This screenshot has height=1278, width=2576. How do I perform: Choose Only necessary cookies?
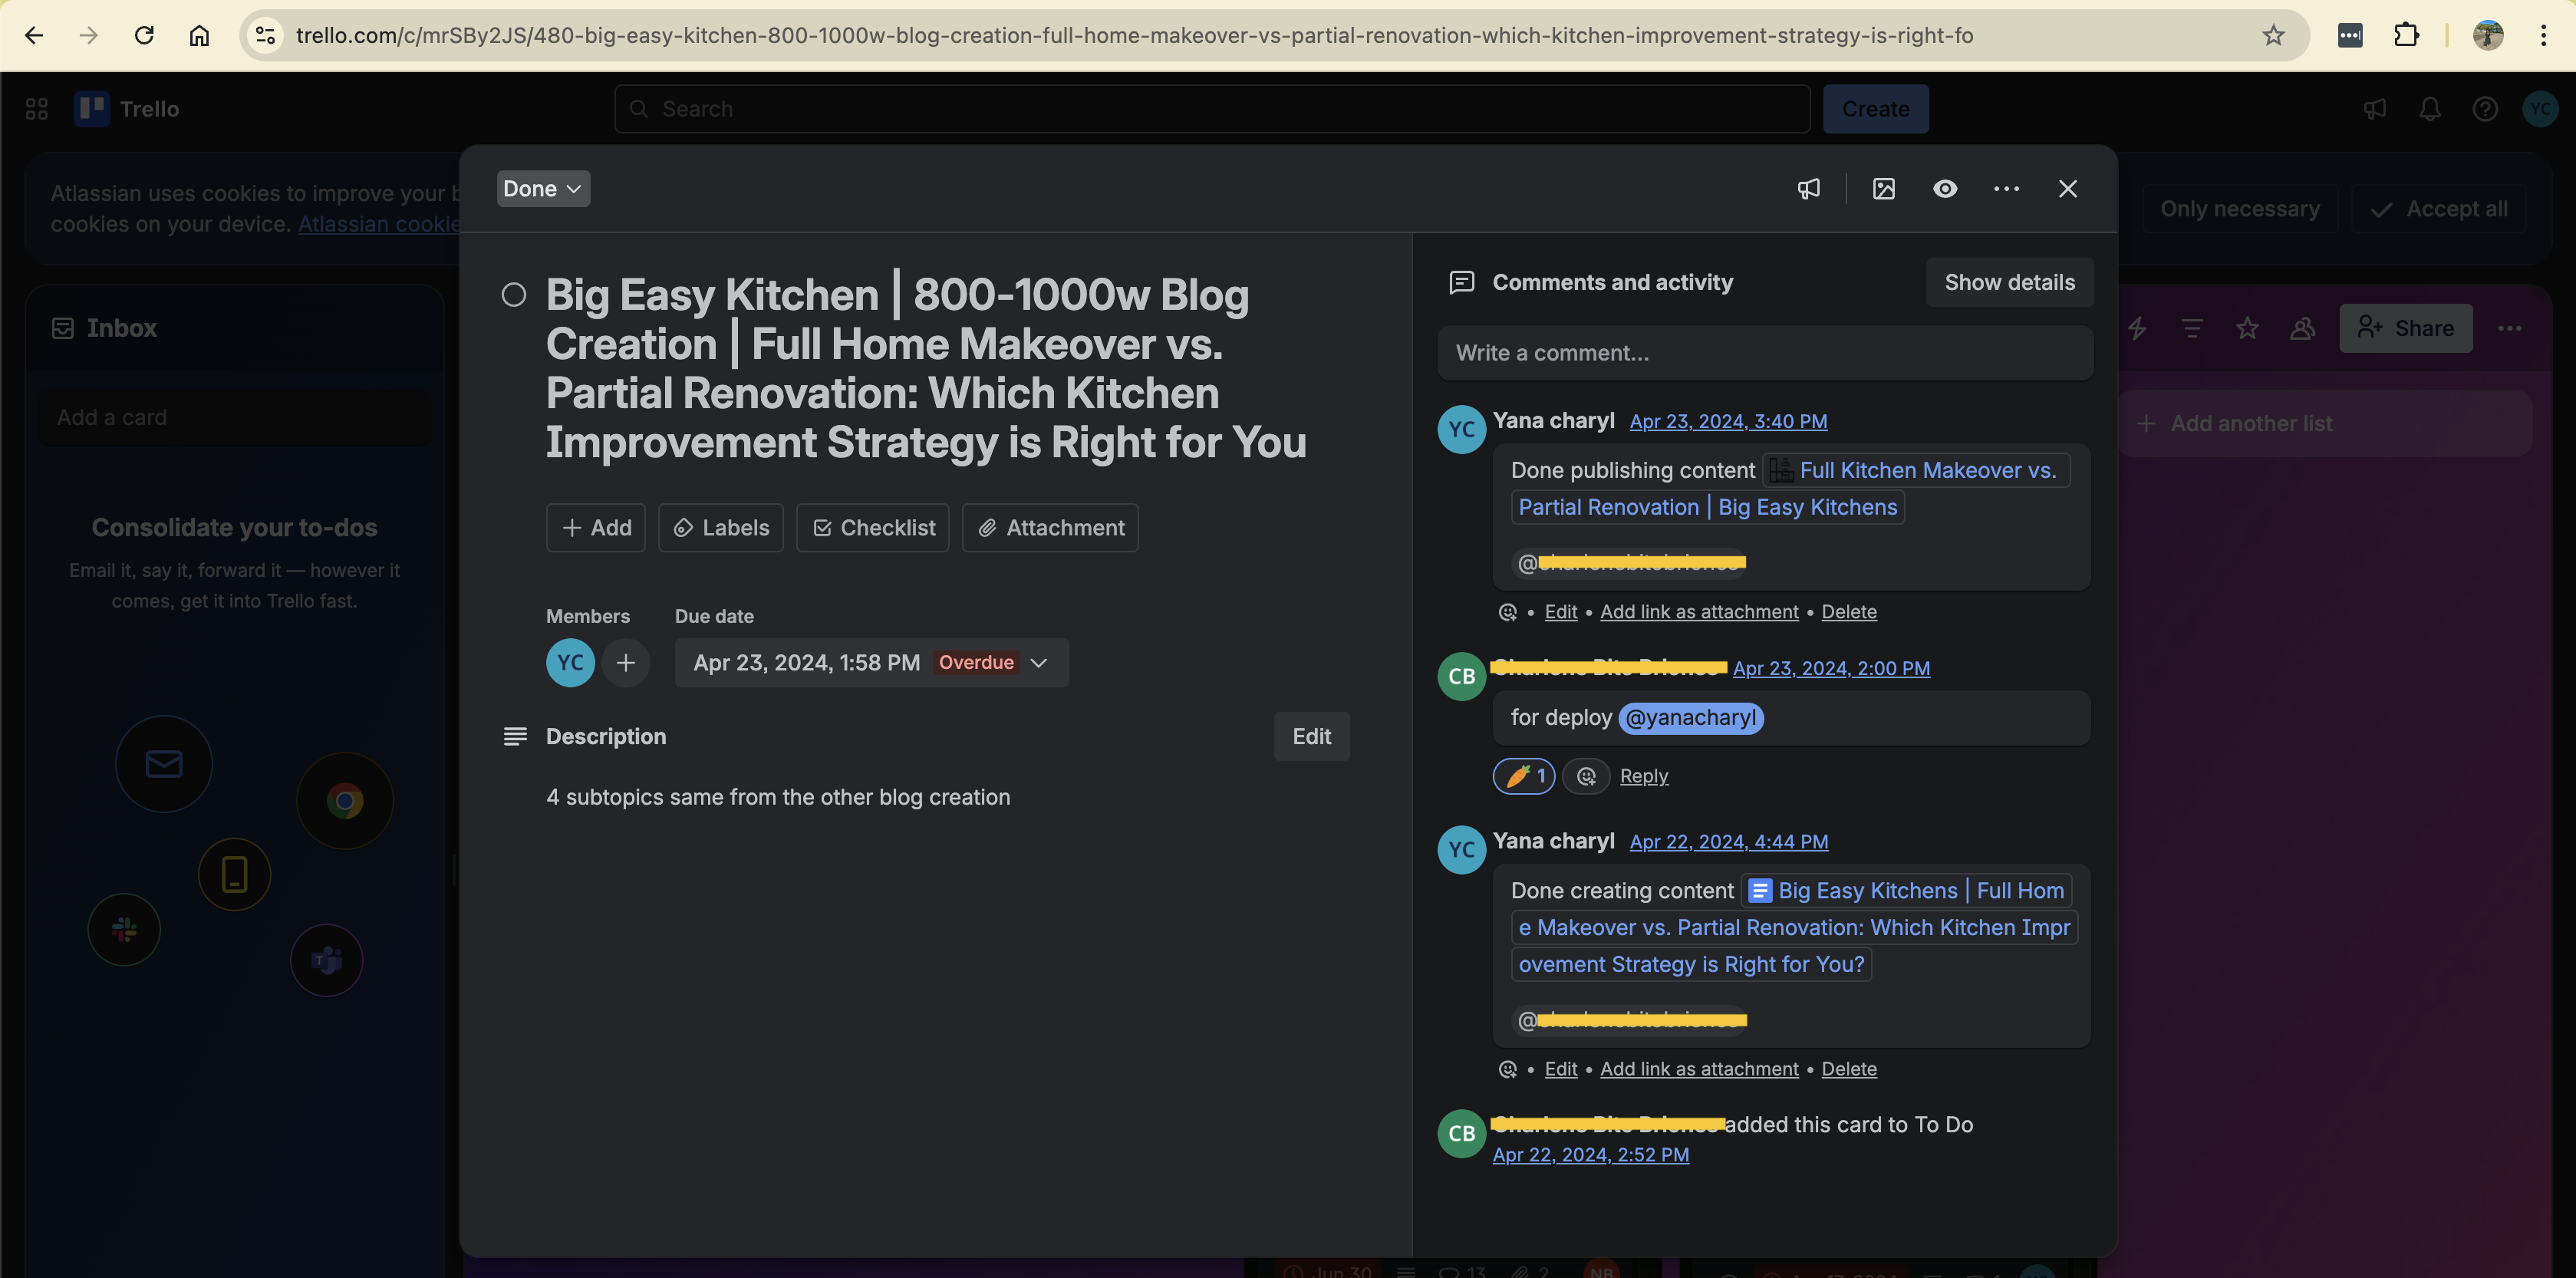point(2239,209)
